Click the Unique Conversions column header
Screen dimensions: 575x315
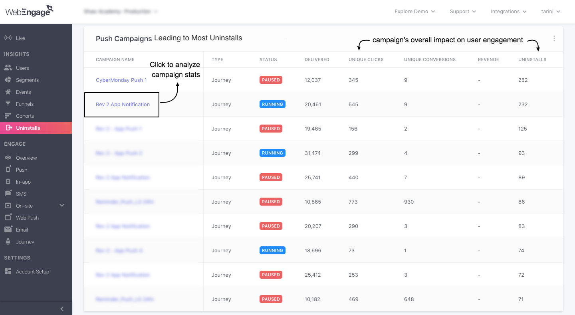point(430,59)
